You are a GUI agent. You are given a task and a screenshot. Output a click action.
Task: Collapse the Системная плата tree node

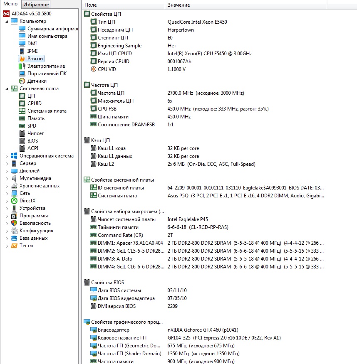pos(7,89)
